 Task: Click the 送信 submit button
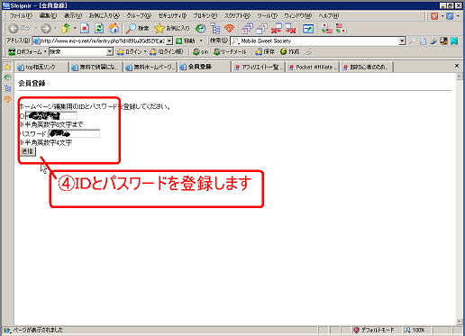pos(27,151)
